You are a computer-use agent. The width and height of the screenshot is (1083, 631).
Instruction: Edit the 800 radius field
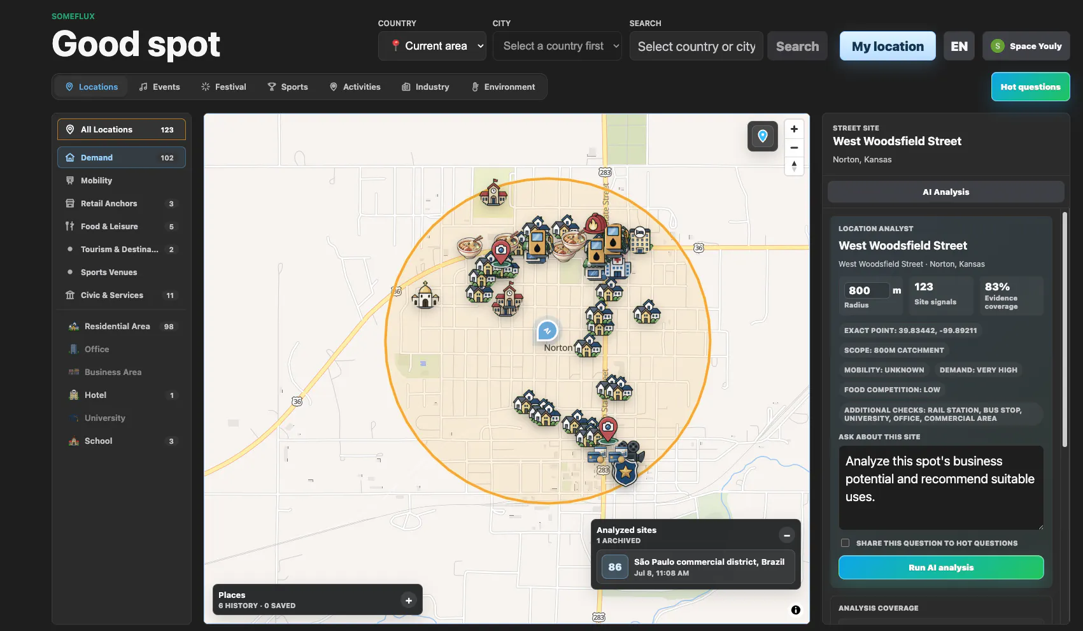point(866,290)
